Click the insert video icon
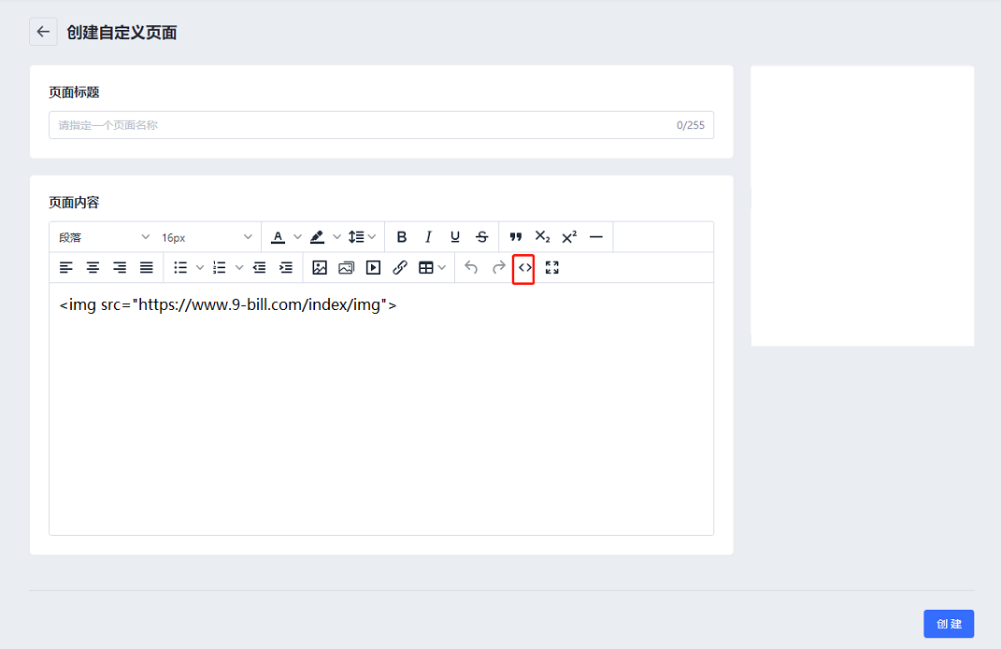The width and height of the screenshot is (1001, 649). coord(373,268)
